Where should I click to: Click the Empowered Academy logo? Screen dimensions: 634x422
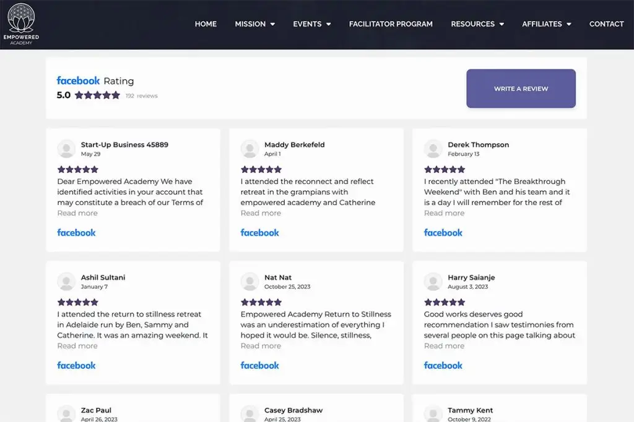pos(21,24)
